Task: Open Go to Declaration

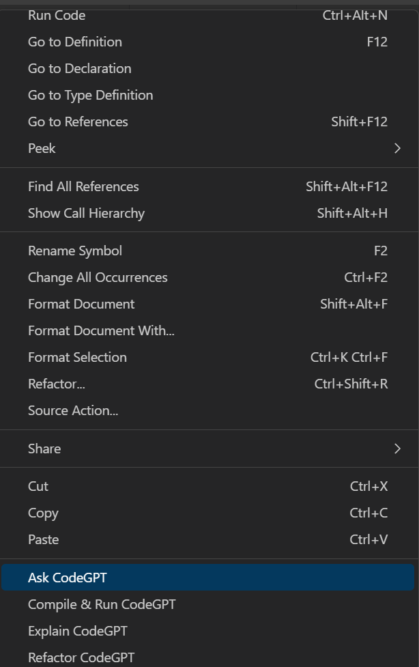Action: [x=79, y=68]
